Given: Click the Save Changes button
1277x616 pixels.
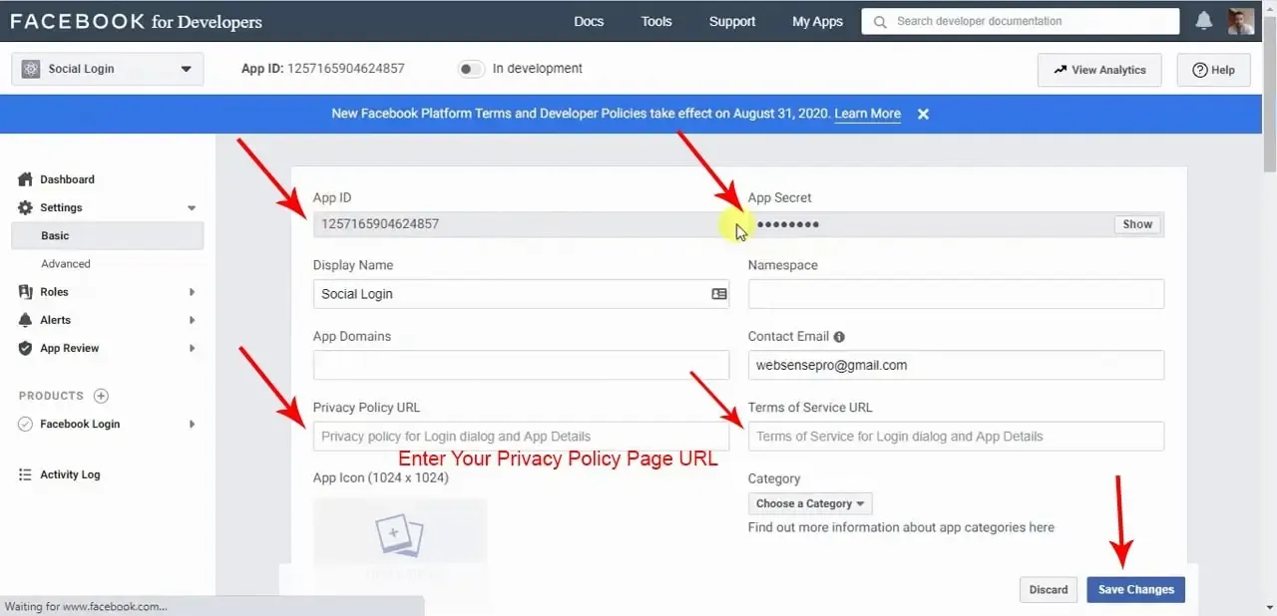Looking at the screenshot, I should 1136,589.
